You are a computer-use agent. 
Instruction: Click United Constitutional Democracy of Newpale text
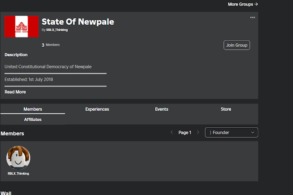click(x=48, y=67)
